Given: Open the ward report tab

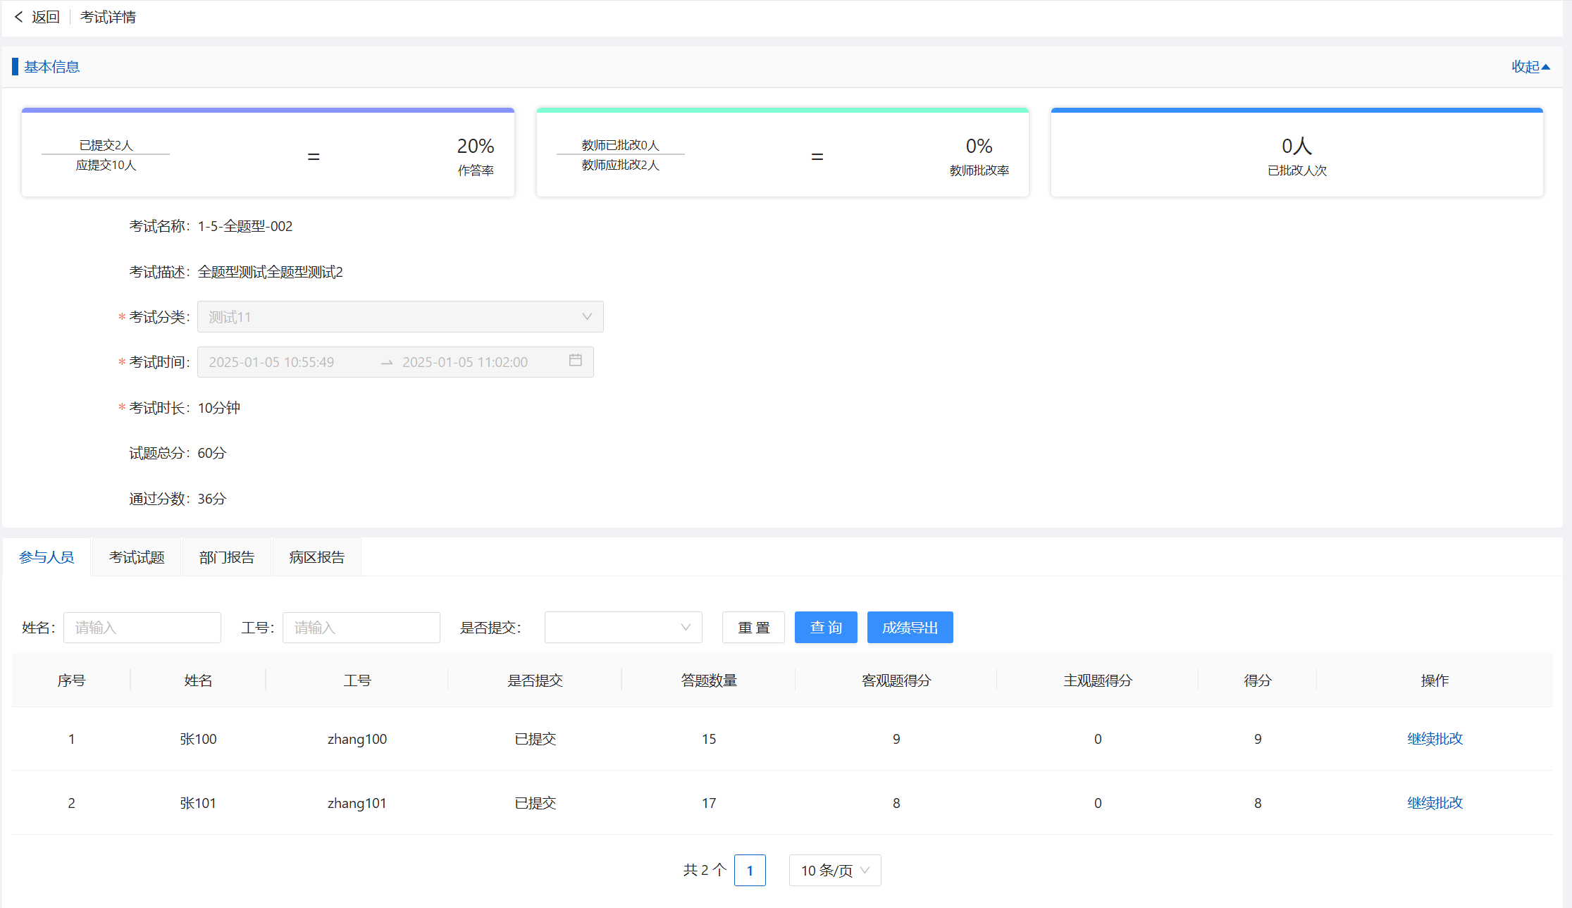Looking at the screenshot, I should coord(317,557).
